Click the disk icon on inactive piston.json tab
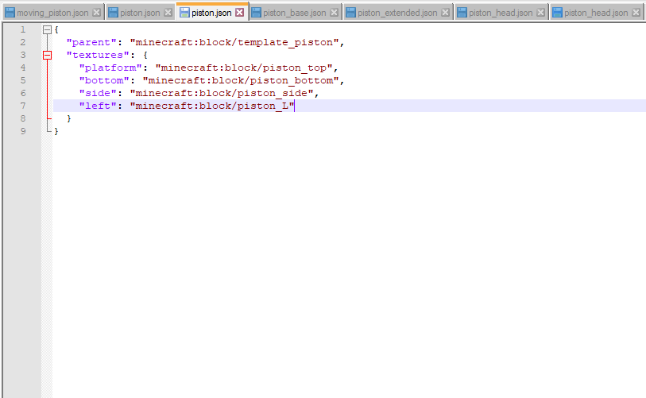The height and width of the screenshot is (398, 646). coord(113,13)
